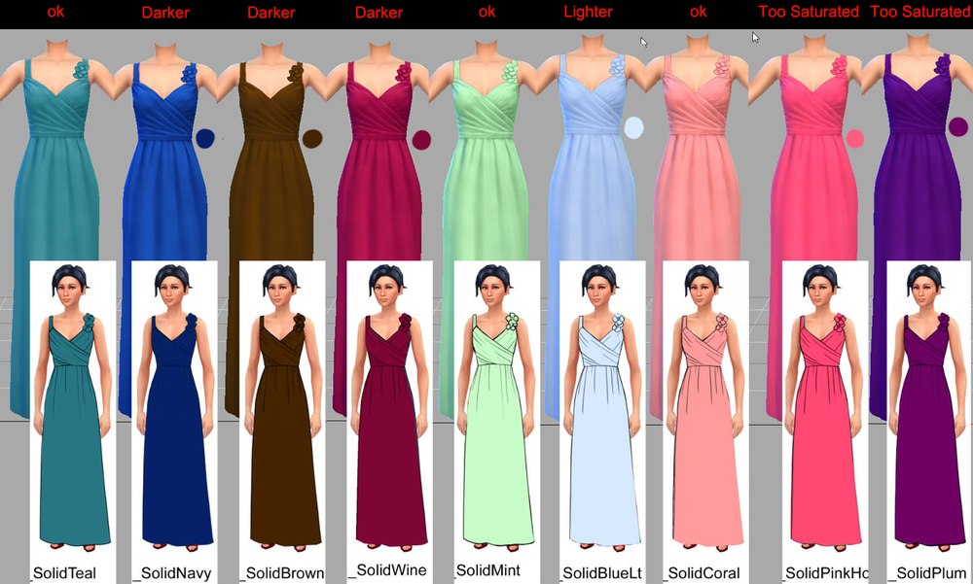Click the red "Lighter" annotation at top
This screenshot has height=584, width=973.
point(589,13)
